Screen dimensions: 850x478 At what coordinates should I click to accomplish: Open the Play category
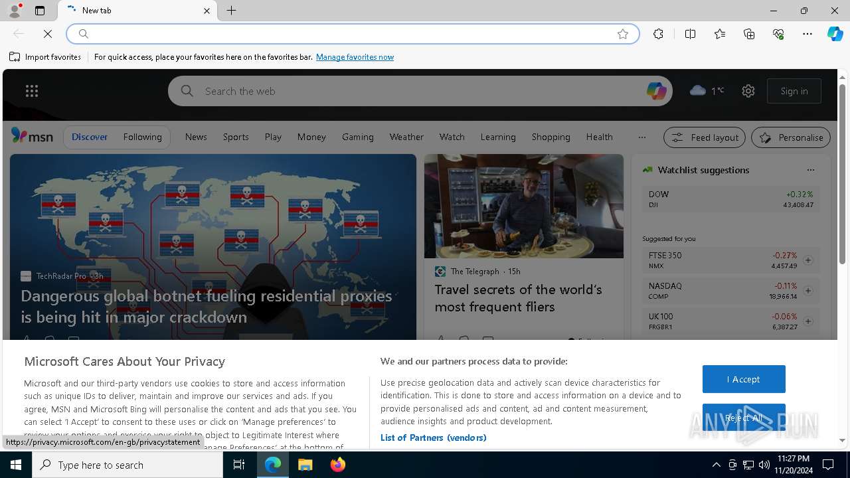[x=273, y=137]
